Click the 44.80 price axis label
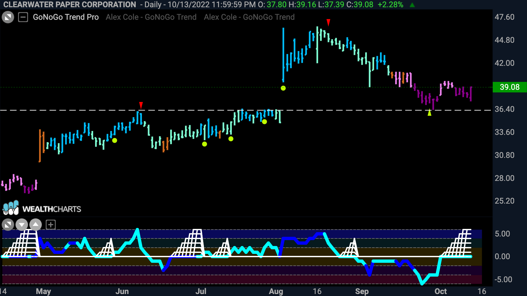Screen dimensions: 527x296 click(504, 40)
